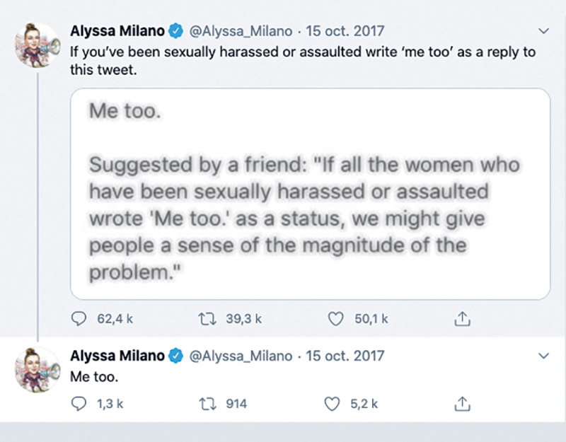
Task: Click the profile avatar on the reply tweet
Action: (36, 369)
